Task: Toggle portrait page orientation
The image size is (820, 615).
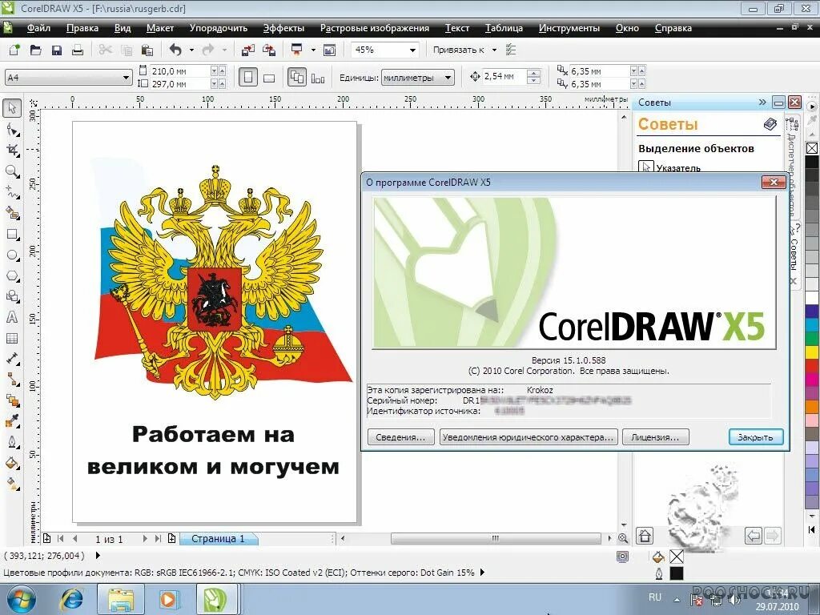Action: click(248, 78)
